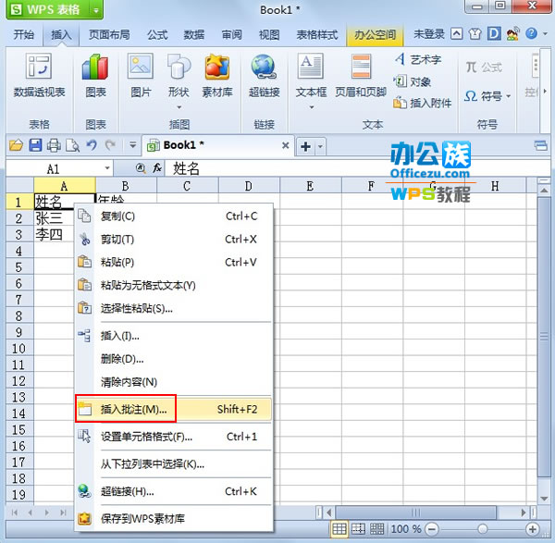Open the 公式 ribbon tab
Screen dimensions: 555x543
[157, 34]
